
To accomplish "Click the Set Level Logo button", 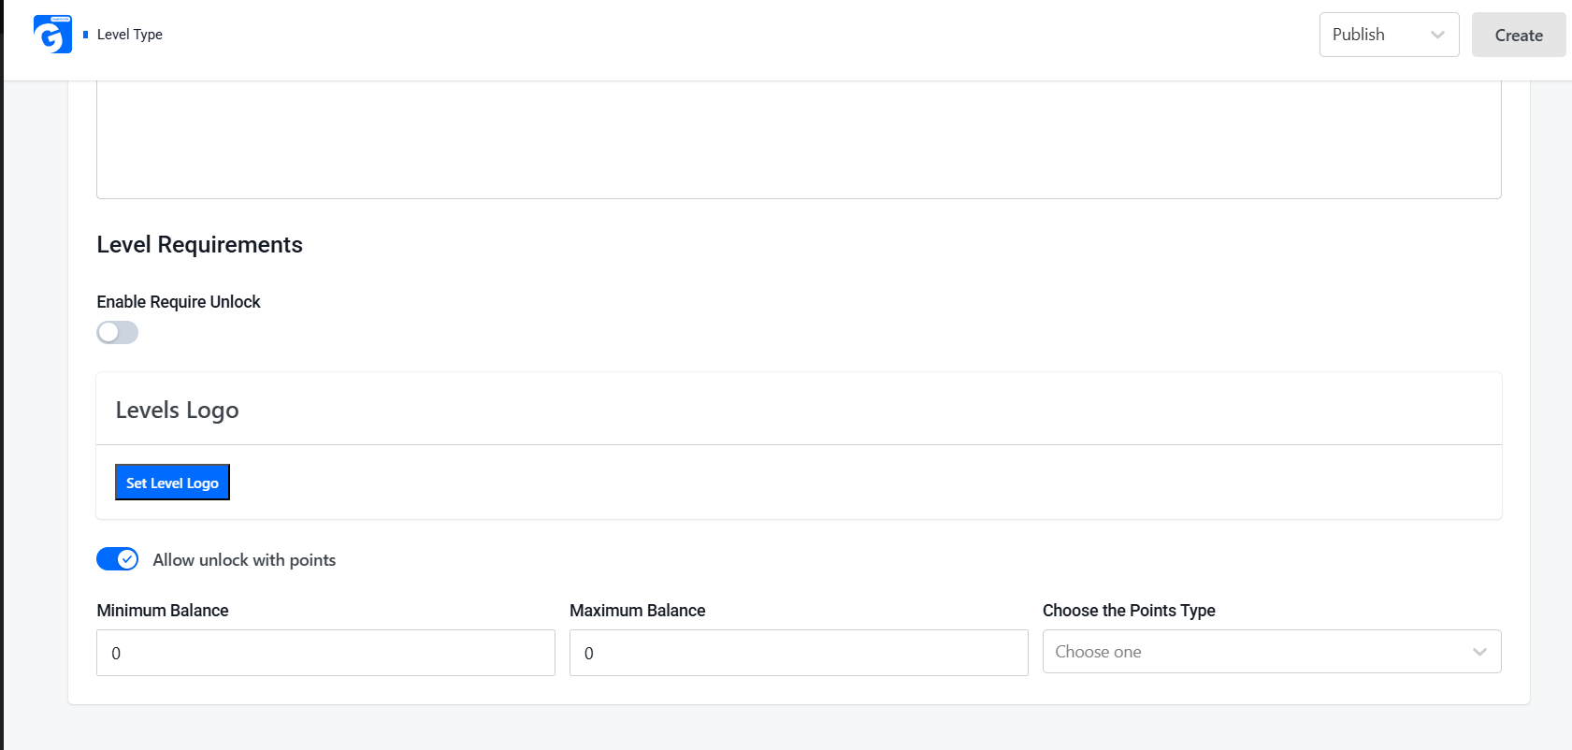I will 172,483.
